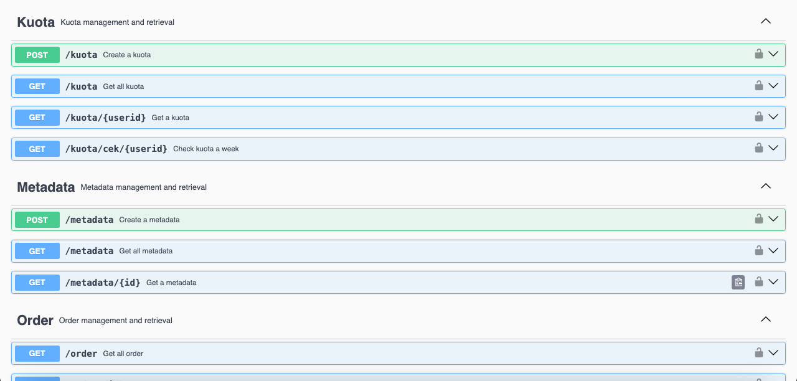Click lock icon for GET /kuota/{userid}
The height and width of the screenshot is (381, 797).
click(758, 117)
